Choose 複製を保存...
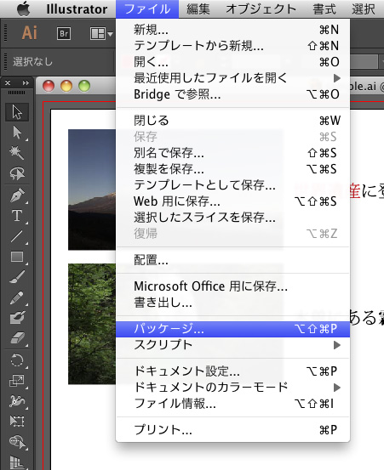 tap(232, 169)
